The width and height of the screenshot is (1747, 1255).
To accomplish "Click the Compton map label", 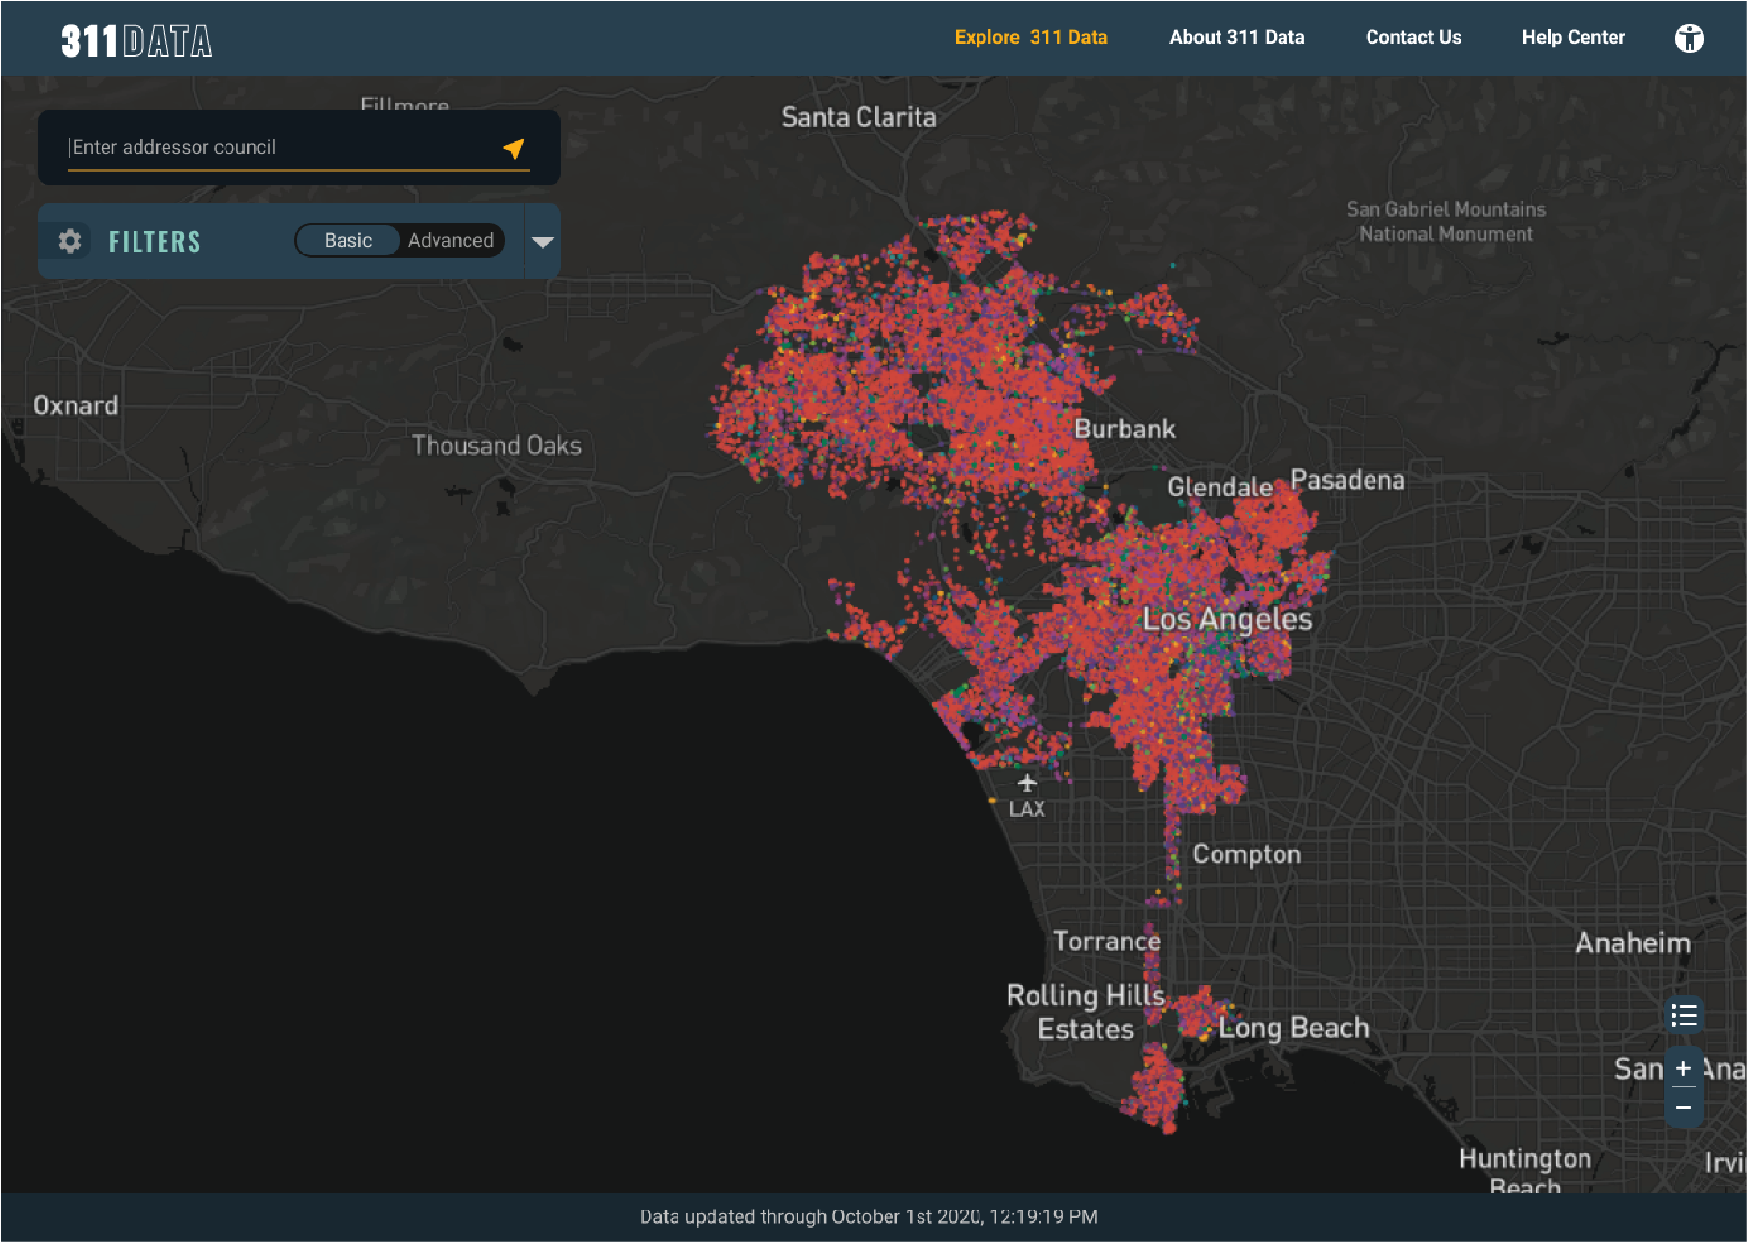I will tap(1247, 854).
